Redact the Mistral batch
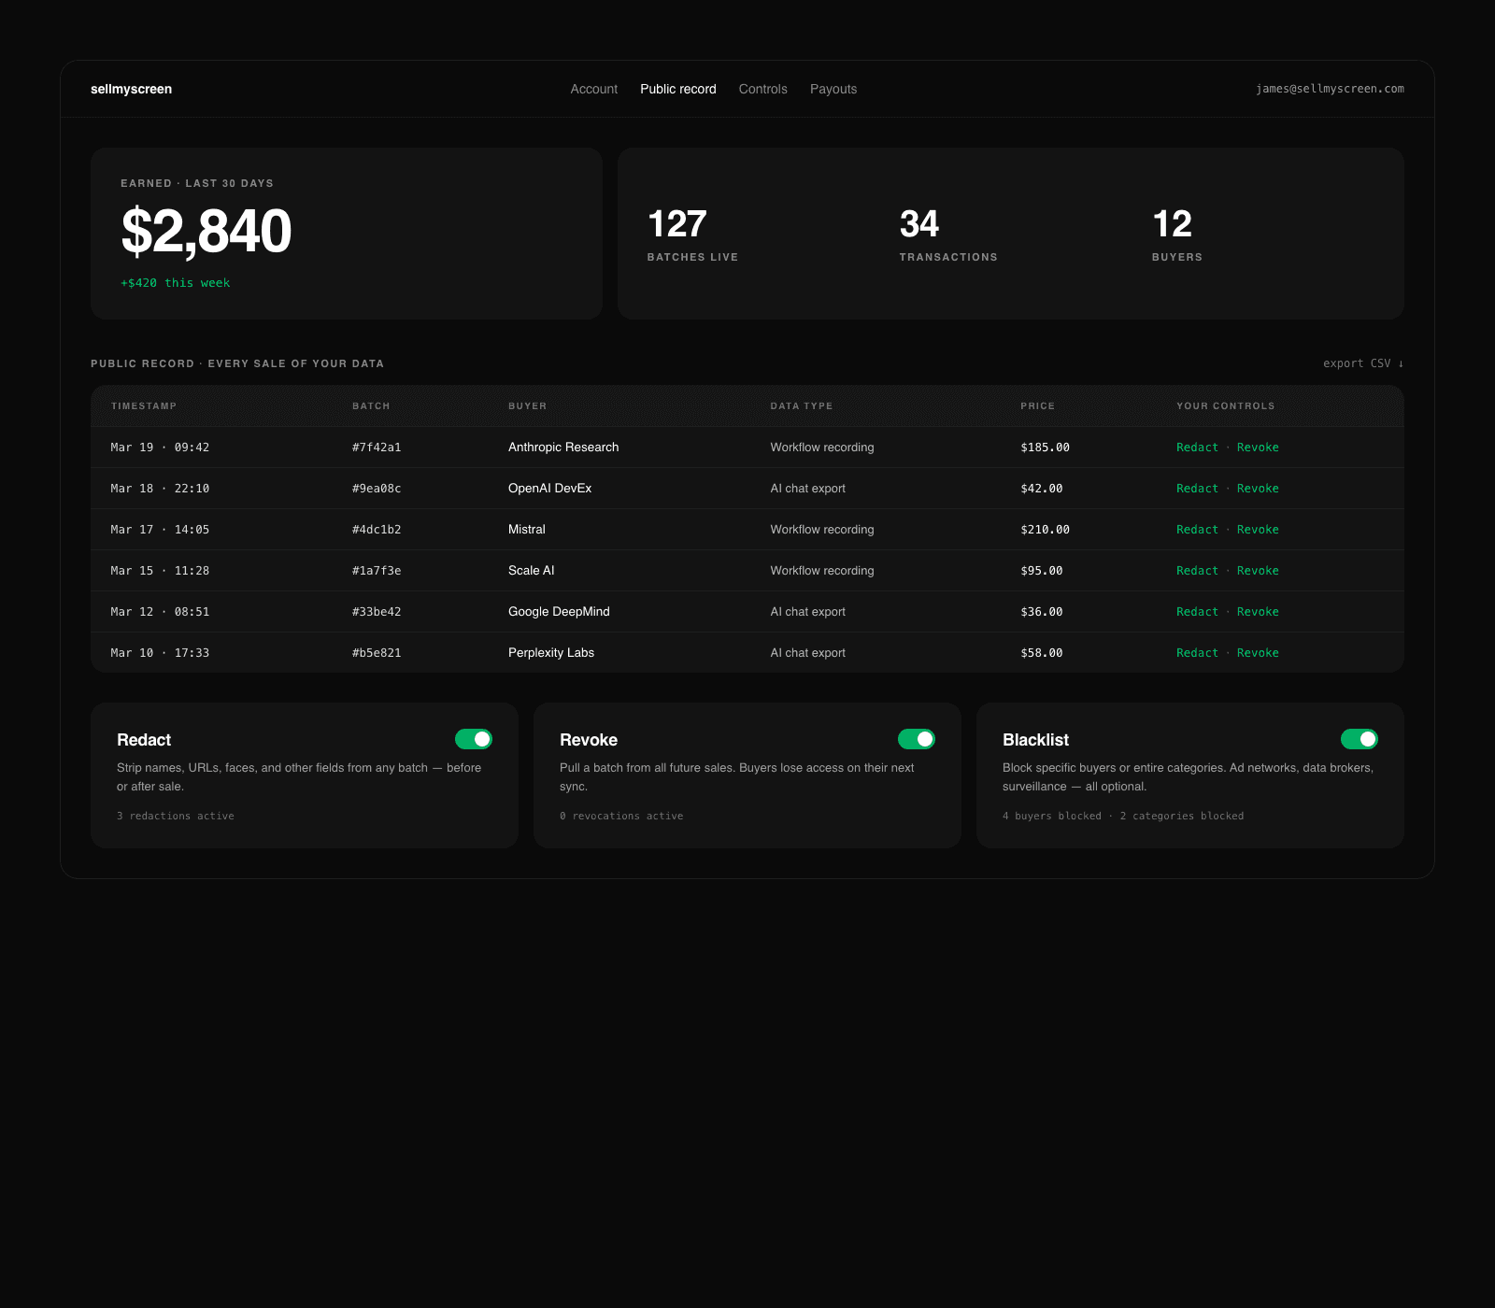This screenshot has width=1495, height=1308. [1197, 530]
